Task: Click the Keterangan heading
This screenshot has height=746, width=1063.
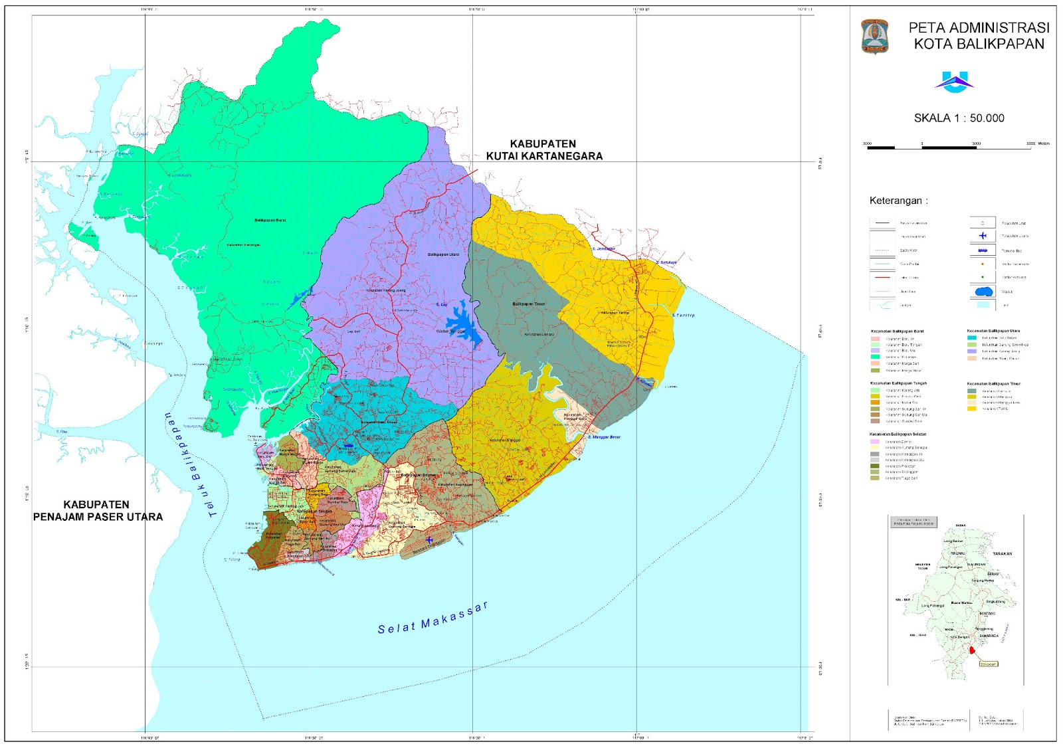Action: 898,201
